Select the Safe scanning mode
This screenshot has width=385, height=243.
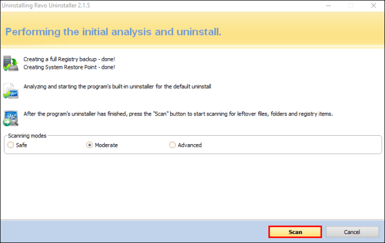[x=17, y=145]
